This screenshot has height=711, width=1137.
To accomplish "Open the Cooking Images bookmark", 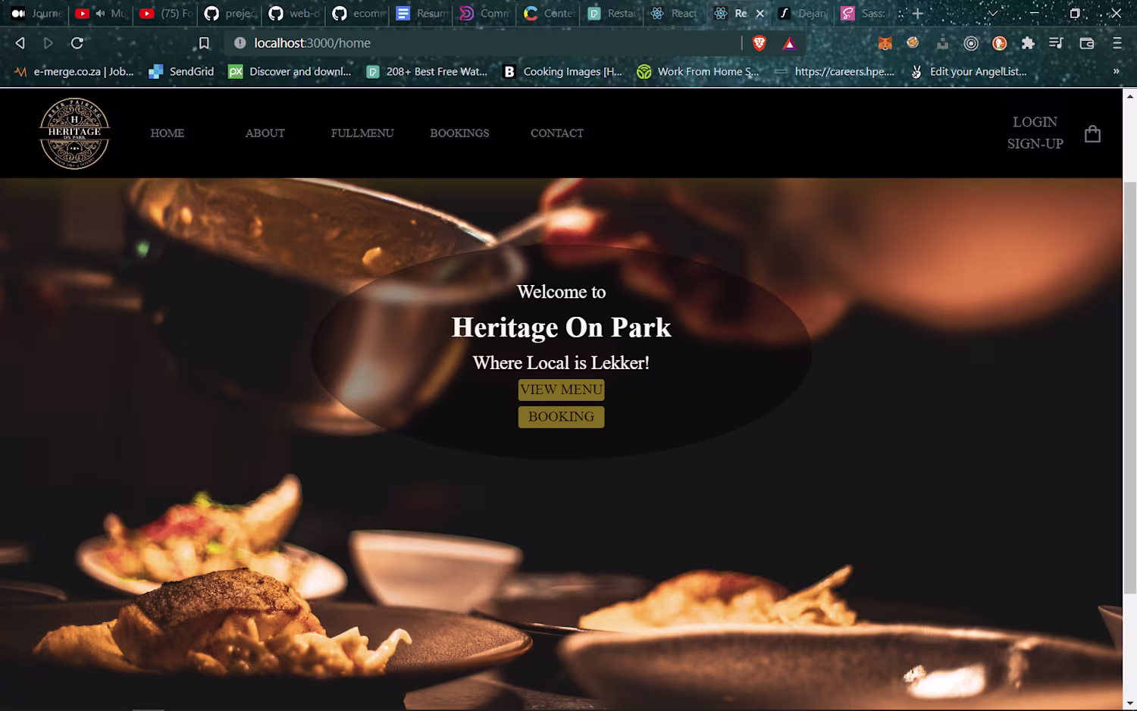I will (x=563, y=71).
